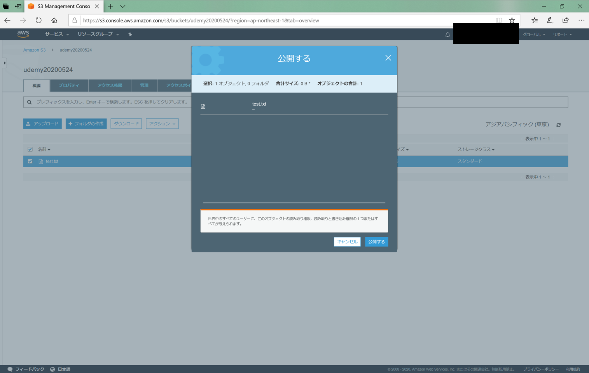Sort by ストレージクラス column
Screen dimensions: 589x373
(476, 149)
